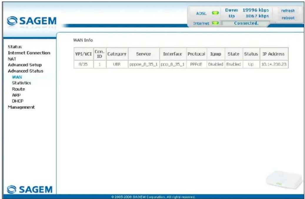Click the router device image
The width and height of the screenshot is (305, 199).
284,180
